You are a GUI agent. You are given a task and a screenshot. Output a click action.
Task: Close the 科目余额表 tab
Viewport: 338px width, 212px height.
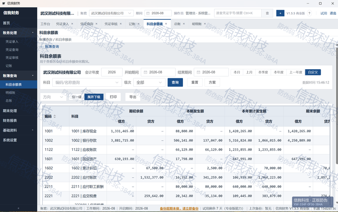click(166, 24)
